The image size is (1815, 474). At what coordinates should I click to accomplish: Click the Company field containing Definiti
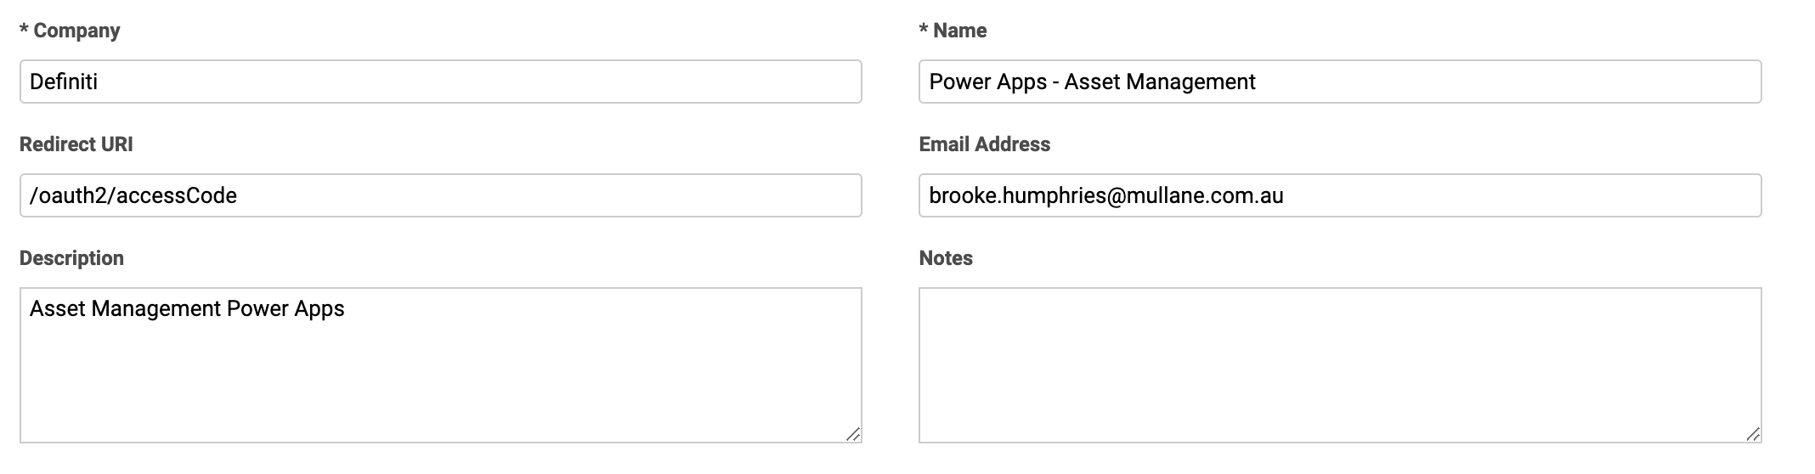click(440, 82)
